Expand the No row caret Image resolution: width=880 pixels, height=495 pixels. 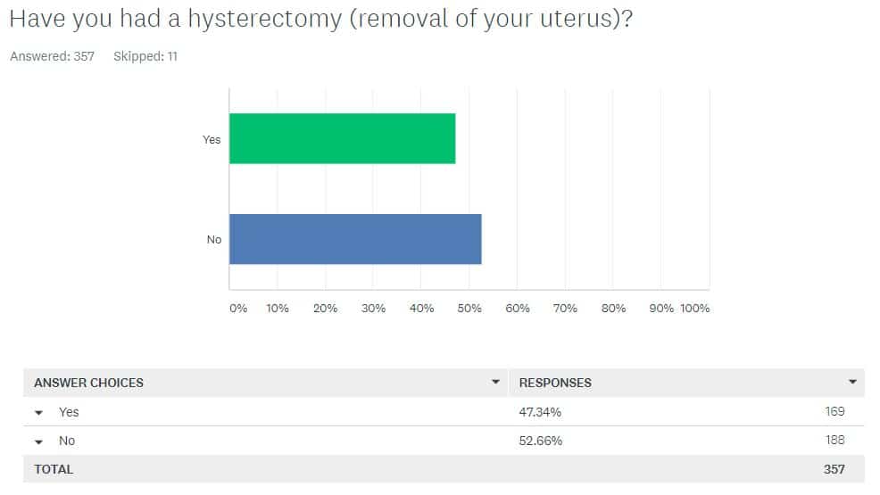[x=38, y=441]
